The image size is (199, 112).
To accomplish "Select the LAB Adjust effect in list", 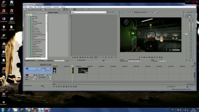I will pos(35,21).
